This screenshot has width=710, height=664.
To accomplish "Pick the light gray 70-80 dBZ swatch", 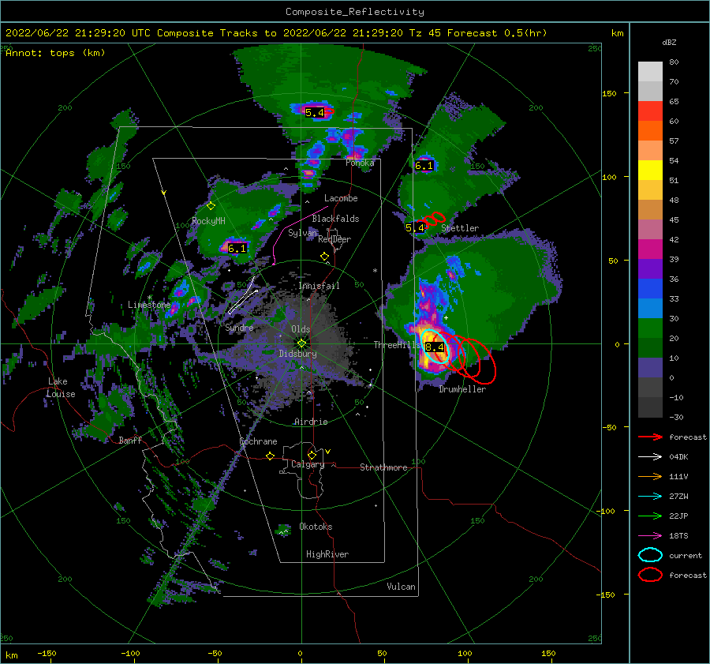I will [650, 72].
